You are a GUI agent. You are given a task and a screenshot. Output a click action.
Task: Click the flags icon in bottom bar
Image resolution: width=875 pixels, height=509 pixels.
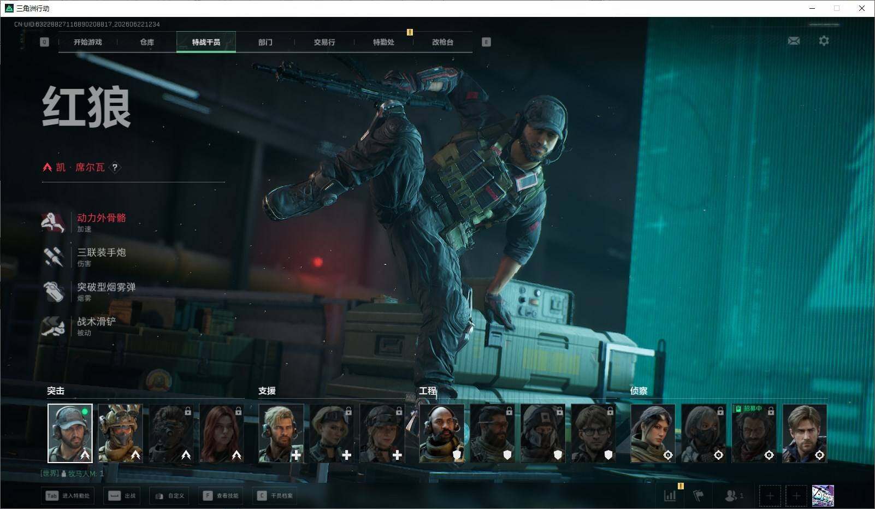pos(698,495)
